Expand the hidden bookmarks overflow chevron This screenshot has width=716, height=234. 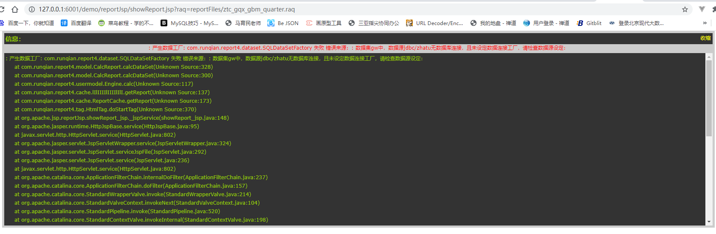point(705,23)
